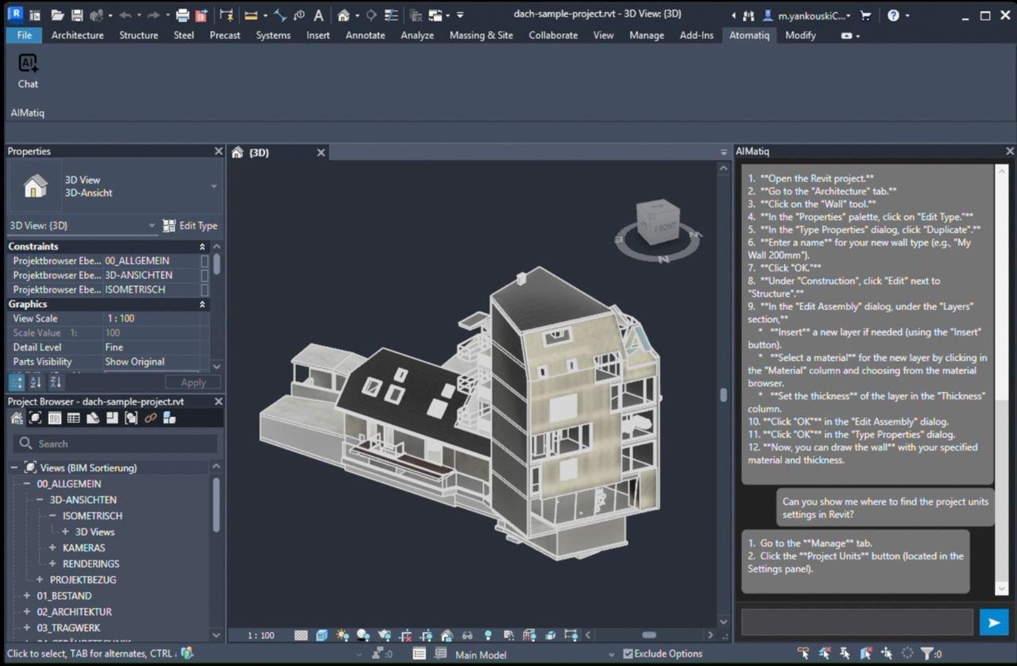
Task: Toggle categorized properties view button
Action: tap(17, 382)
